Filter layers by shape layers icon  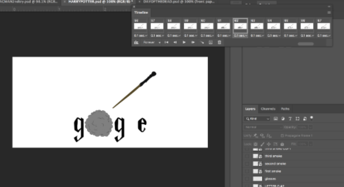click(x=298, y=119)
